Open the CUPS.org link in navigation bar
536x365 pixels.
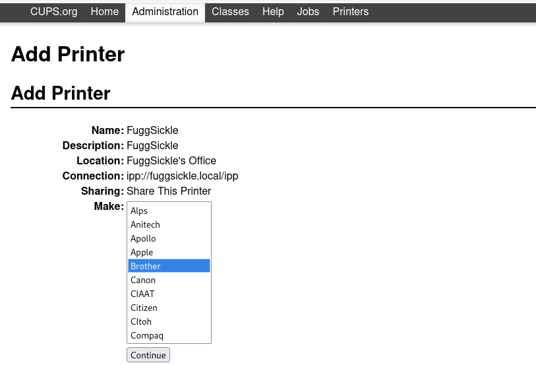click(x=53, y=12)
